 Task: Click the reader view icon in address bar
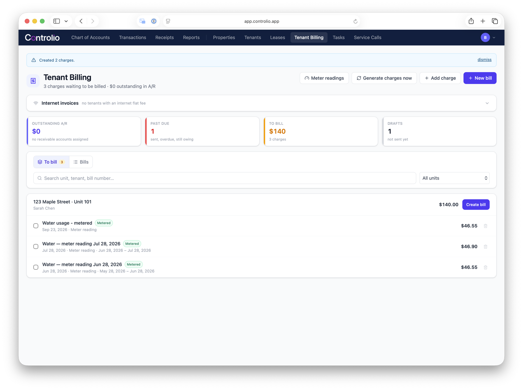point(168,21)
